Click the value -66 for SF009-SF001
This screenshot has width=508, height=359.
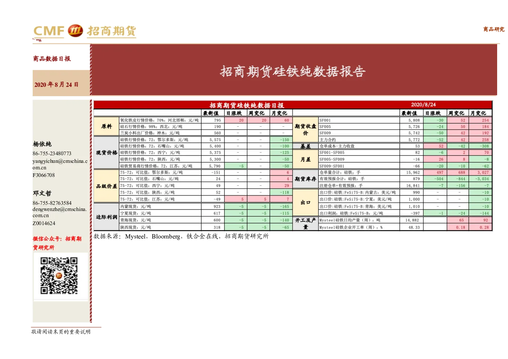pyautogui.click(x=416, y=166)
